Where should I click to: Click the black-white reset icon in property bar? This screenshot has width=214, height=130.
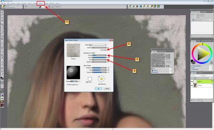(40, 7)
